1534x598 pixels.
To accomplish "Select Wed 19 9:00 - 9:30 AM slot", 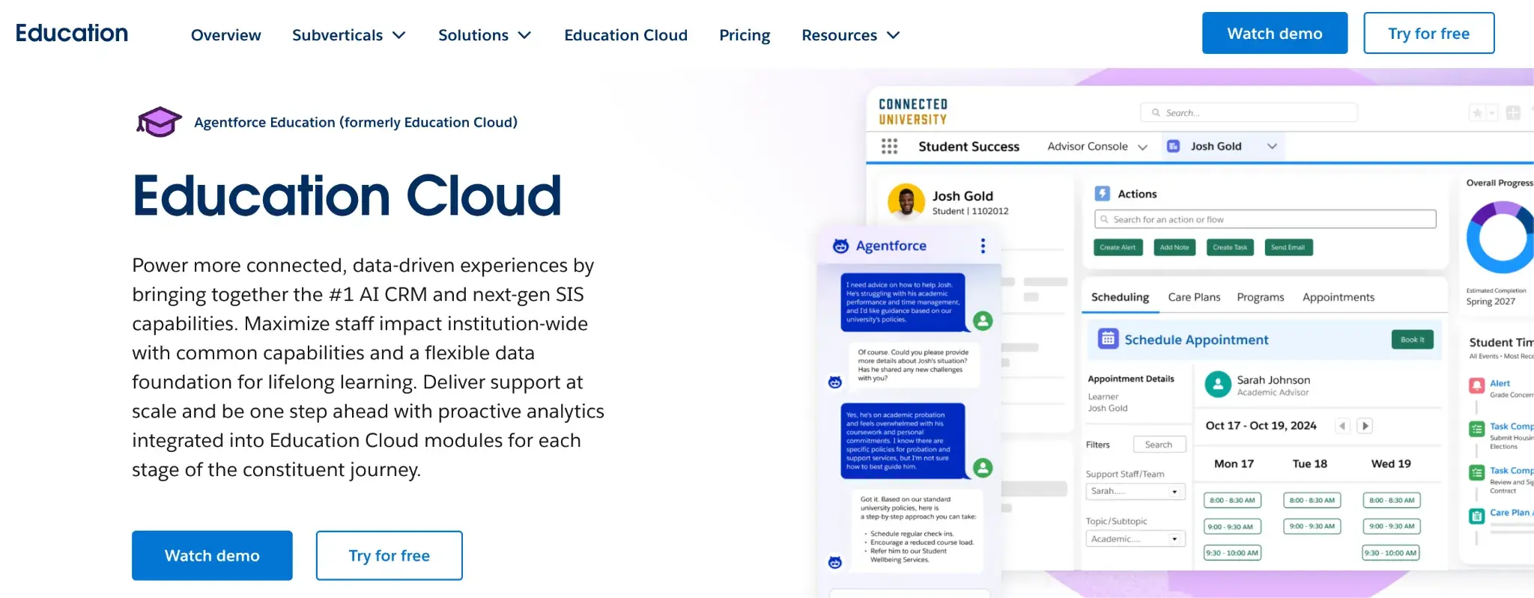I will pos(1392,527).
